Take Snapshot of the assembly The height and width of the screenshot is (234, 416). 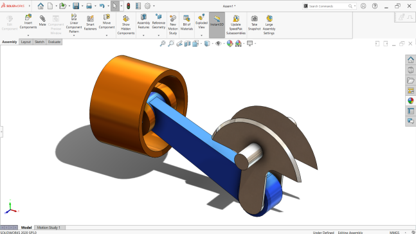click(x=254, y=22)
